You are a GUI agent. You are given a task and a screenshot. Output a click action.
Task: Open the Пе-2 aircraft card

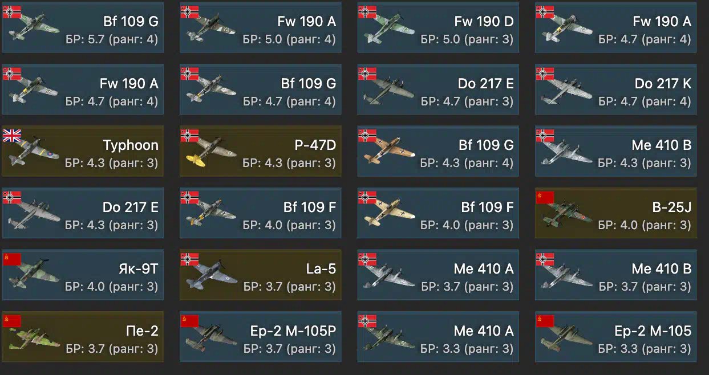[83, 337]
